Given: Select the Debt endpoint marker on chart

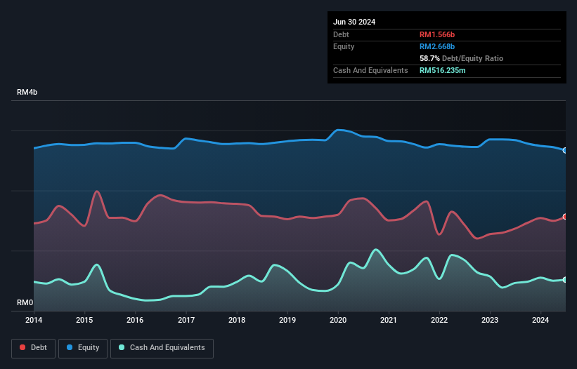Looking at the screenshot, I should [565, 217].
